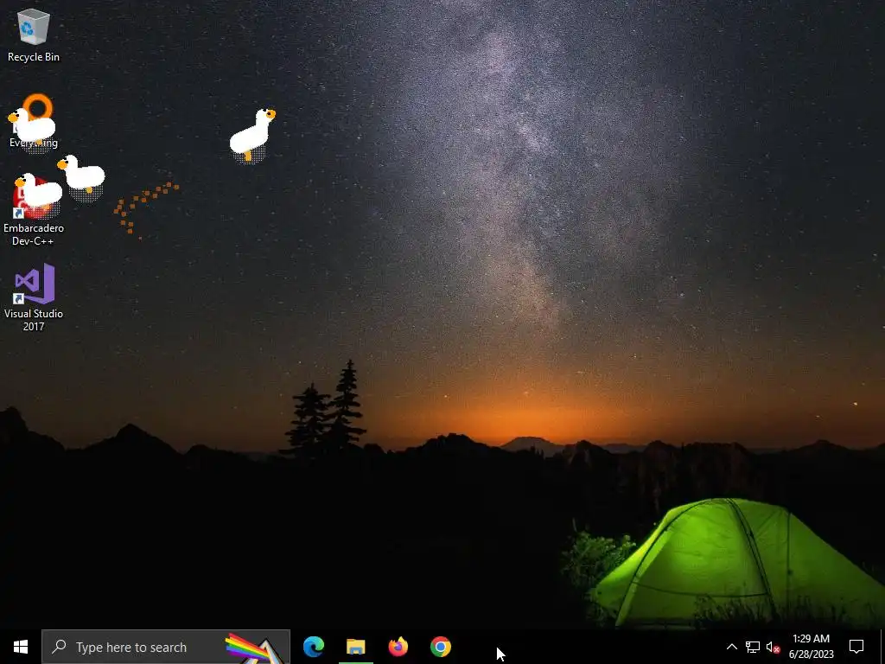This screenshot has width=885, height=664.
Task: Launch Google Chrome from the taskbar
Action: [x=440, y=647]
